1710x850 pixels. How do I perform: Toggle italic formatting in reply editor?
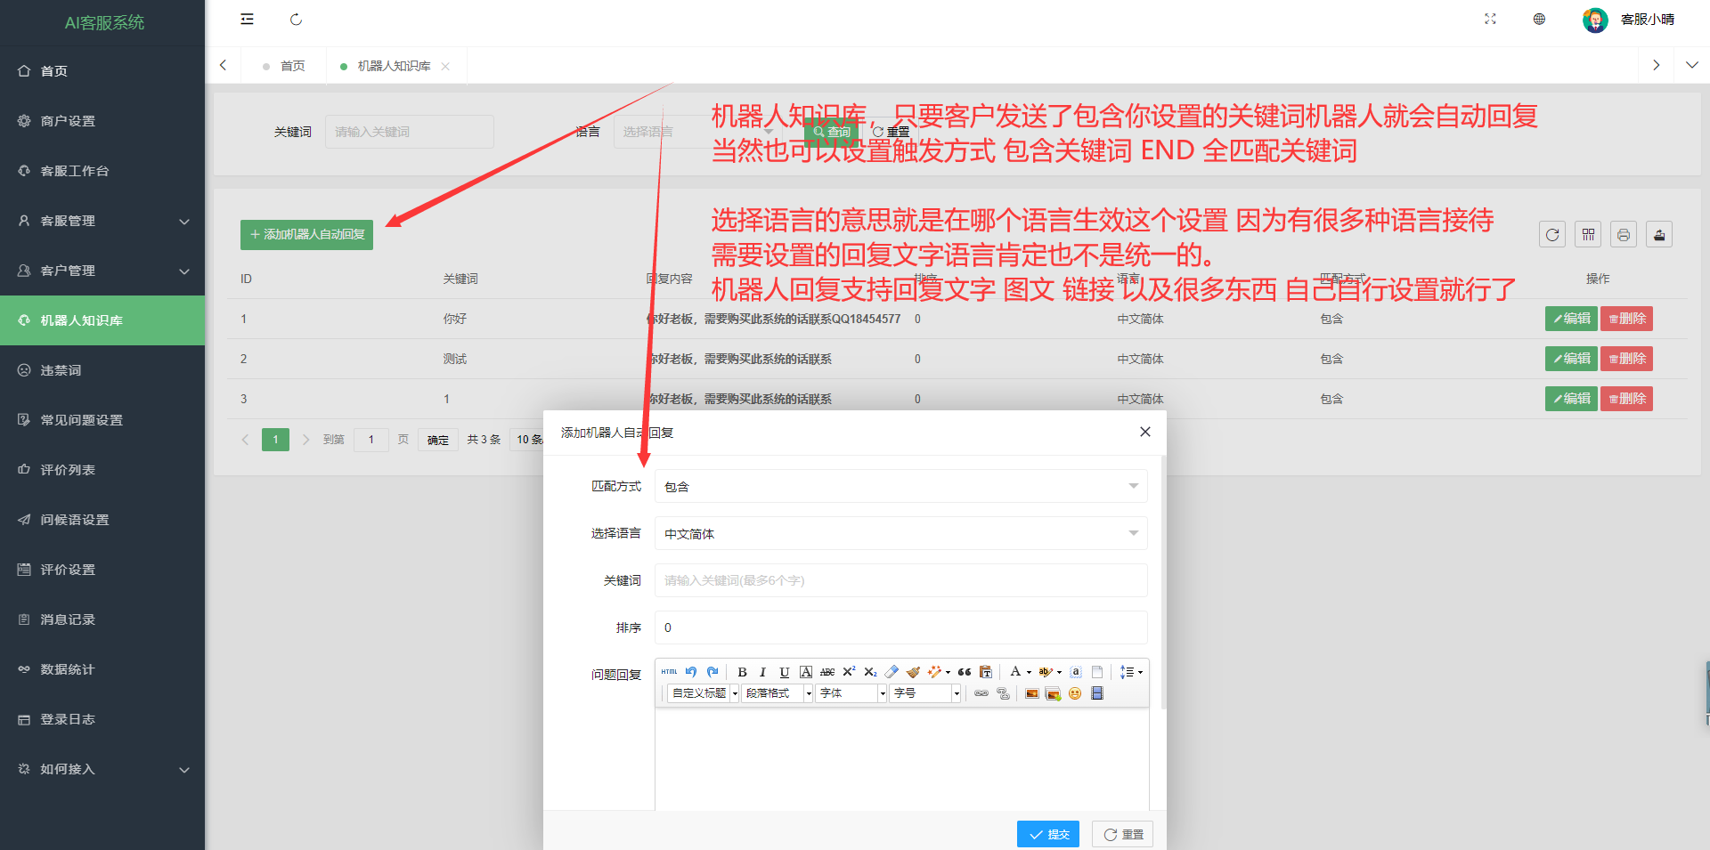click(762, 672)
